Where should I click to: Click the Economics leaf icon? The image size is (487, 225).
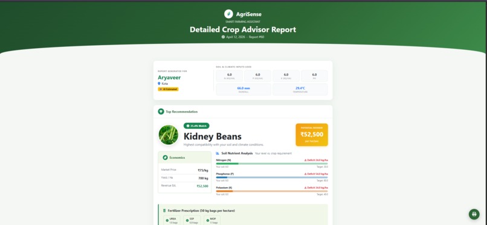point(165,158)
